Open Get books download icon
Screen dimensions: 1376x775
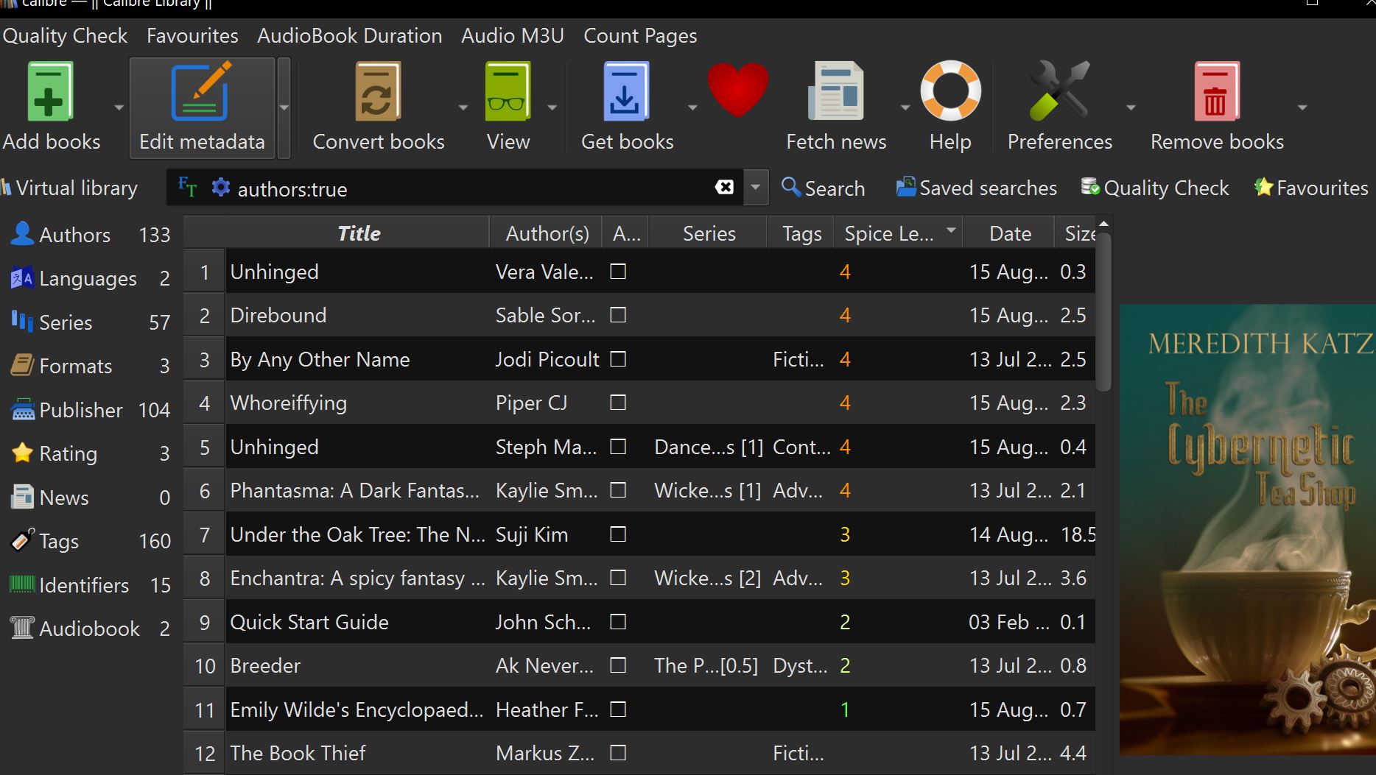tap(625, 92)
